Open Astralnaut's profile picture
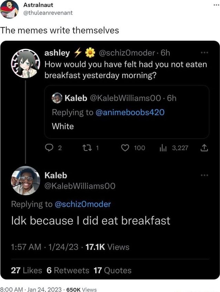Screen dimensions: 220x292 (x=10, y=9)
